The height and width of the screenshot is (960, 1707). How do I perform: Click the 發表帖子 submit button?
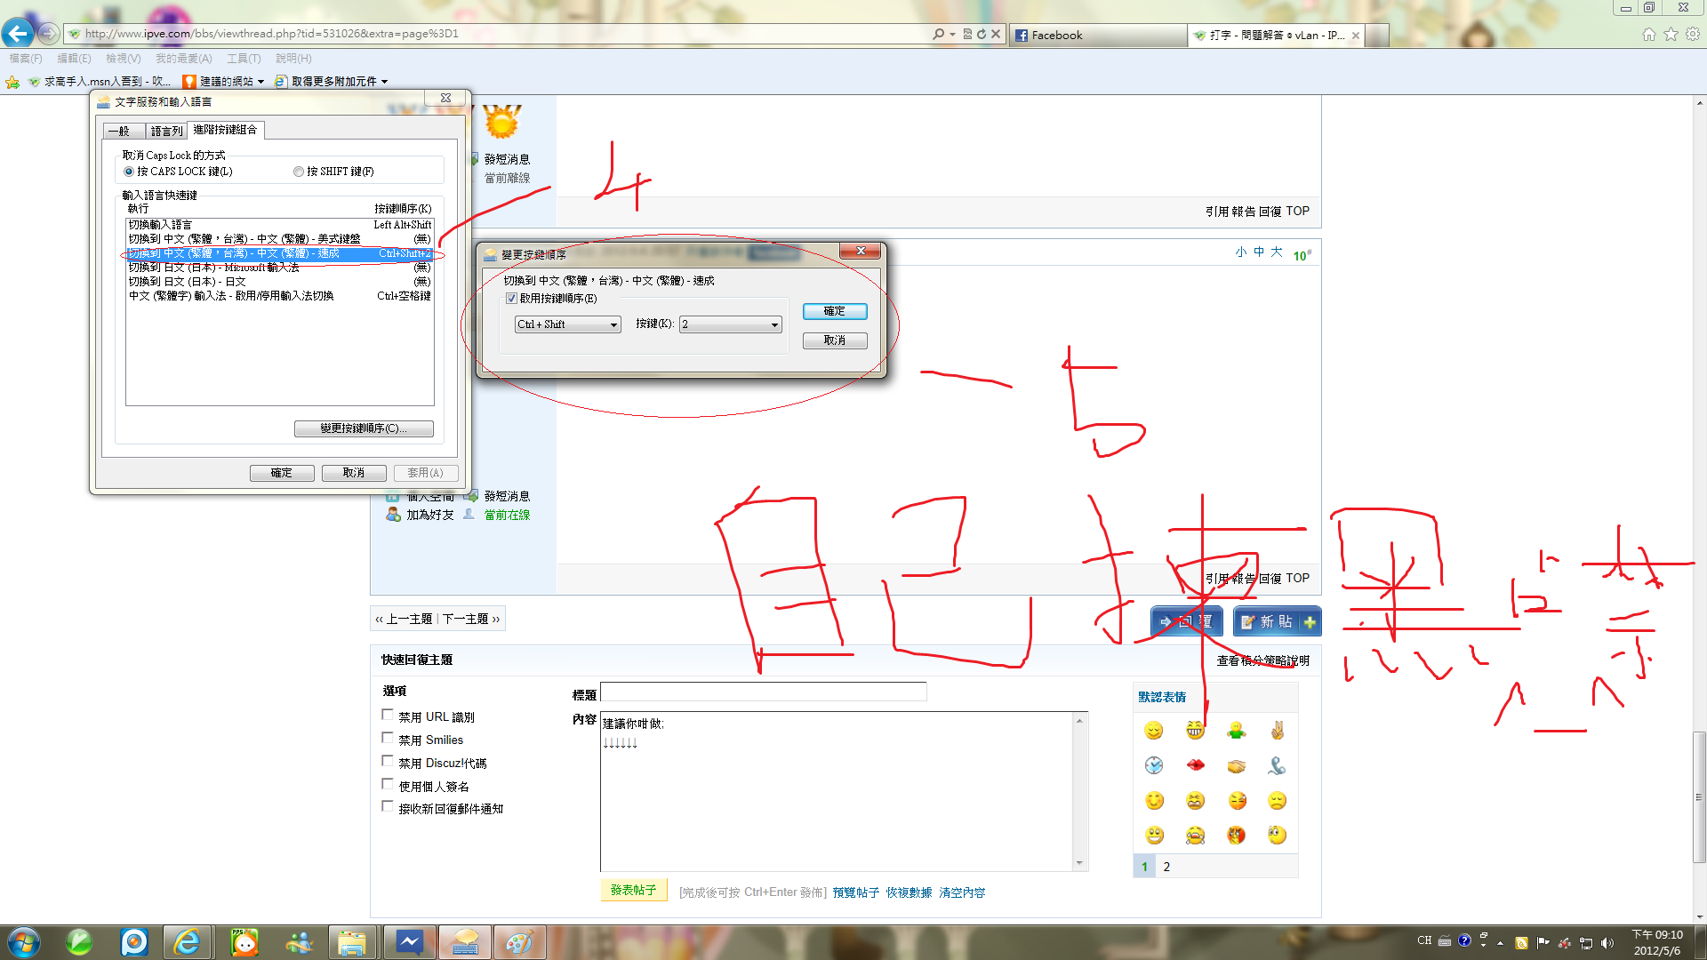(x=633, y=890)
